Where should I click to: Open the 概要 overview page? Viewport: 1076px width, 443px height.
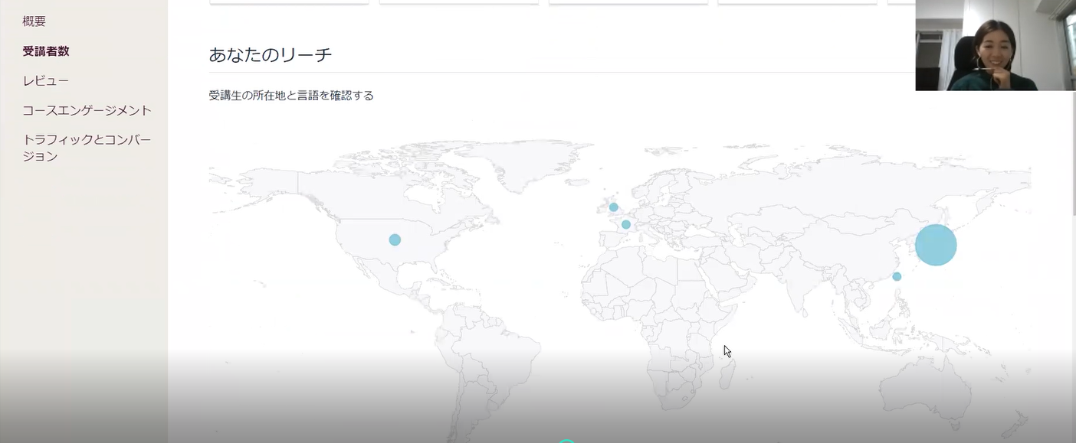click(x=34, y=21)
